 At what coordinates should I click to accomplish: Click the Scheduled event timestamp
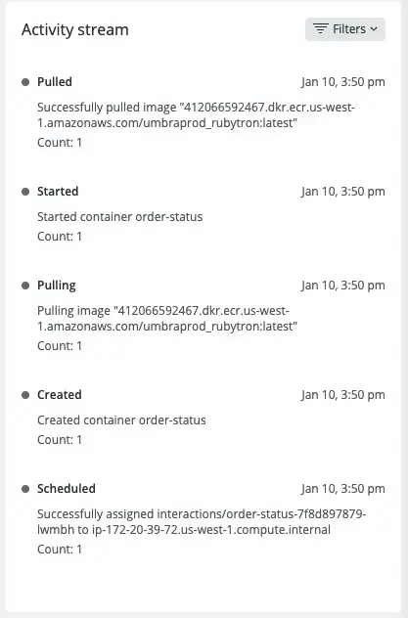[343, 489]
